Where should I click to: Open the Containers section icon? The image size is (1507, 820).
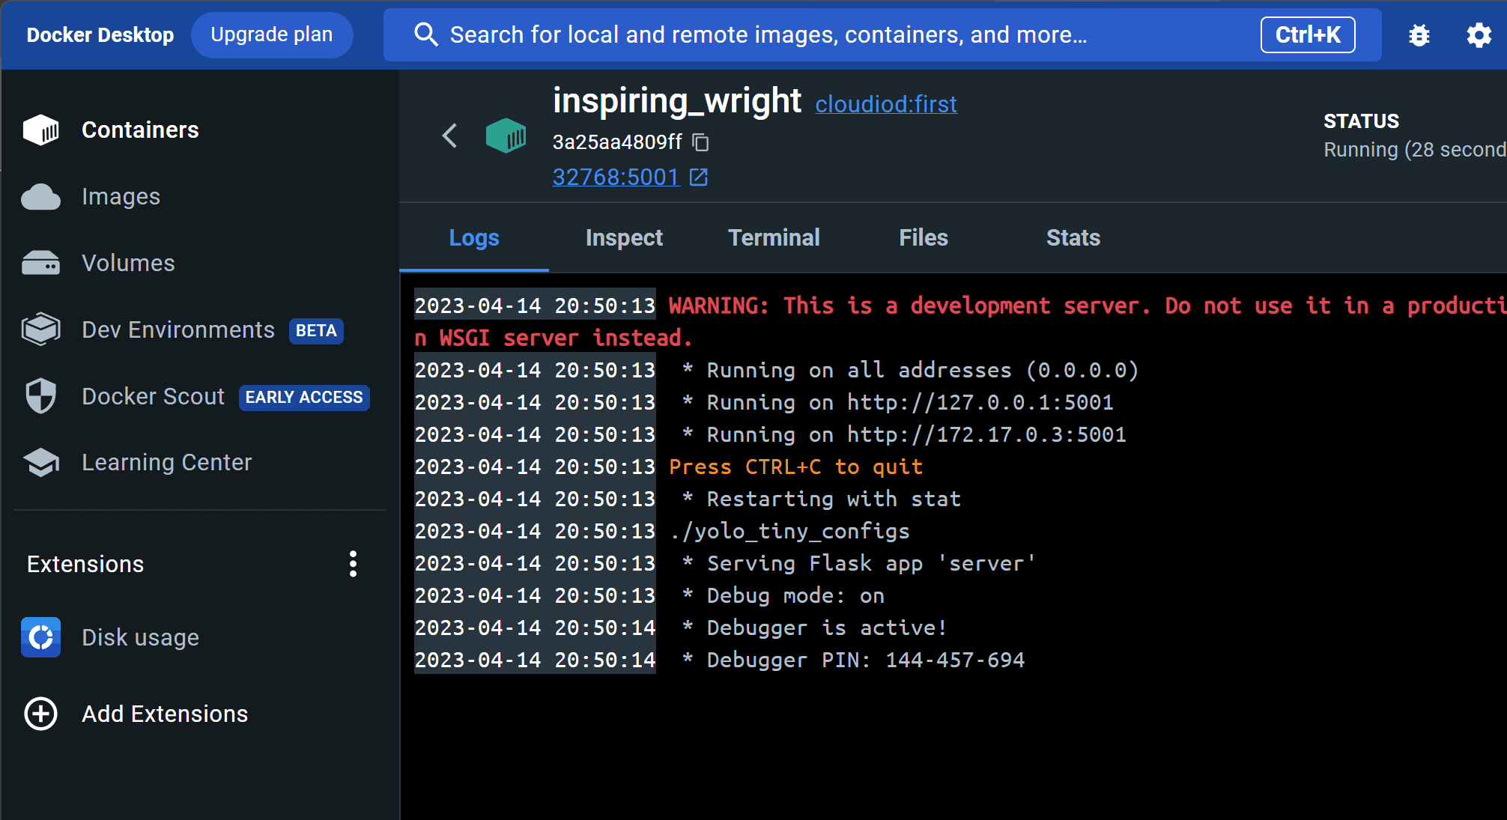(41, 130)
